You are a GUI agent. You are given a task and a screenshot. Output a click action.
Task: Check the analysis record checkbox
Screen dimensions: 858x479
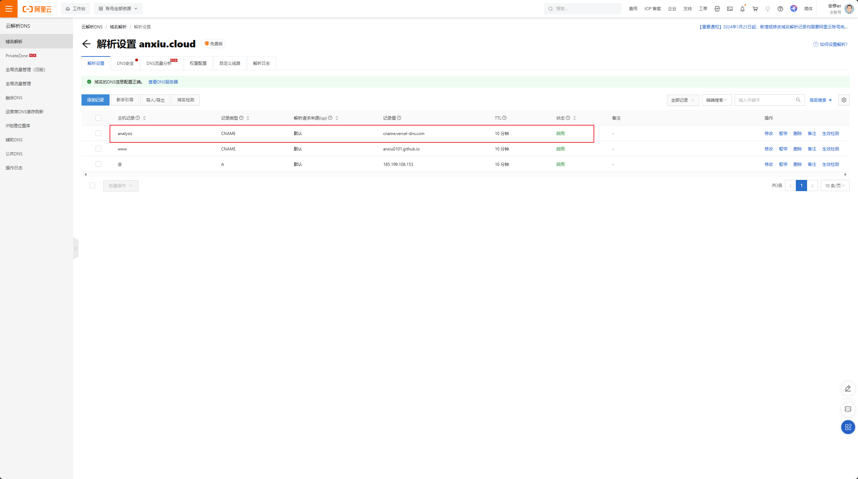[x=98, y=133]
